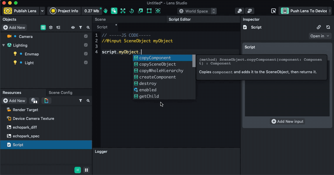Search within the Objects panel
This screenshot has width=334, height=175.
coord(88,27)
